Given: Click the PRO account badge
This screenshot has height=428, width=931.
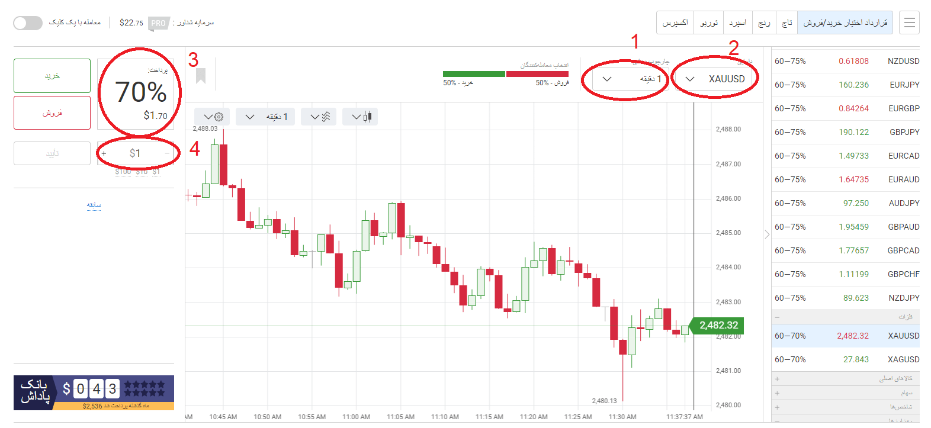Looking at the screenshot, I should tap(158, 23).
